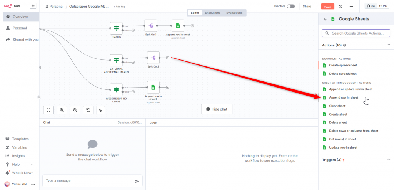Select the EMAILS If node
The width and height of the screenshot is (394, 190).
click(116, 28)
